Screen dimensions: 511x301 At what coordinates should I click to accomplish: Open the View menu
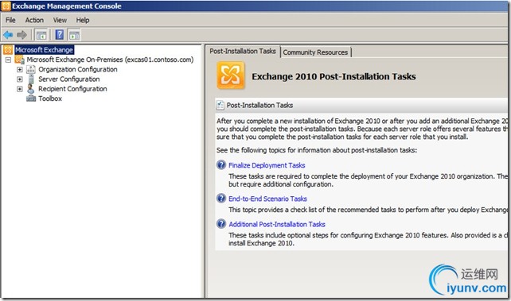(x=60, y=20)
